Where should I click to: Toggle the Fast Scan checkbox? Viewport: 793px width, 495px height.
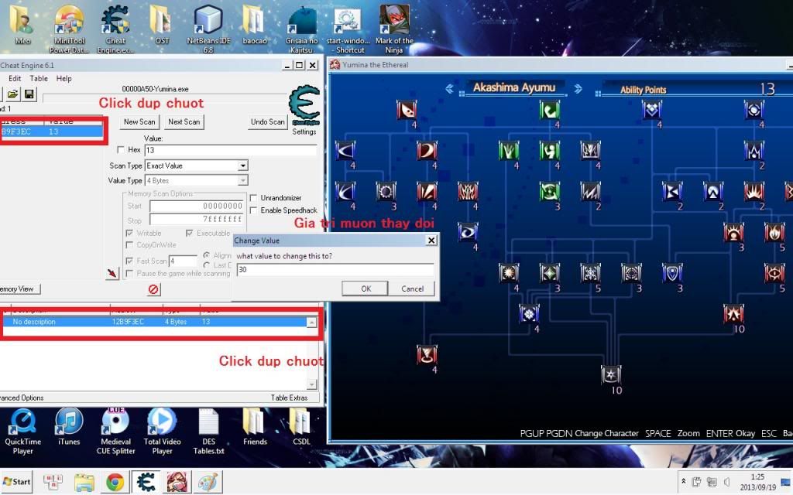point(129,261)
